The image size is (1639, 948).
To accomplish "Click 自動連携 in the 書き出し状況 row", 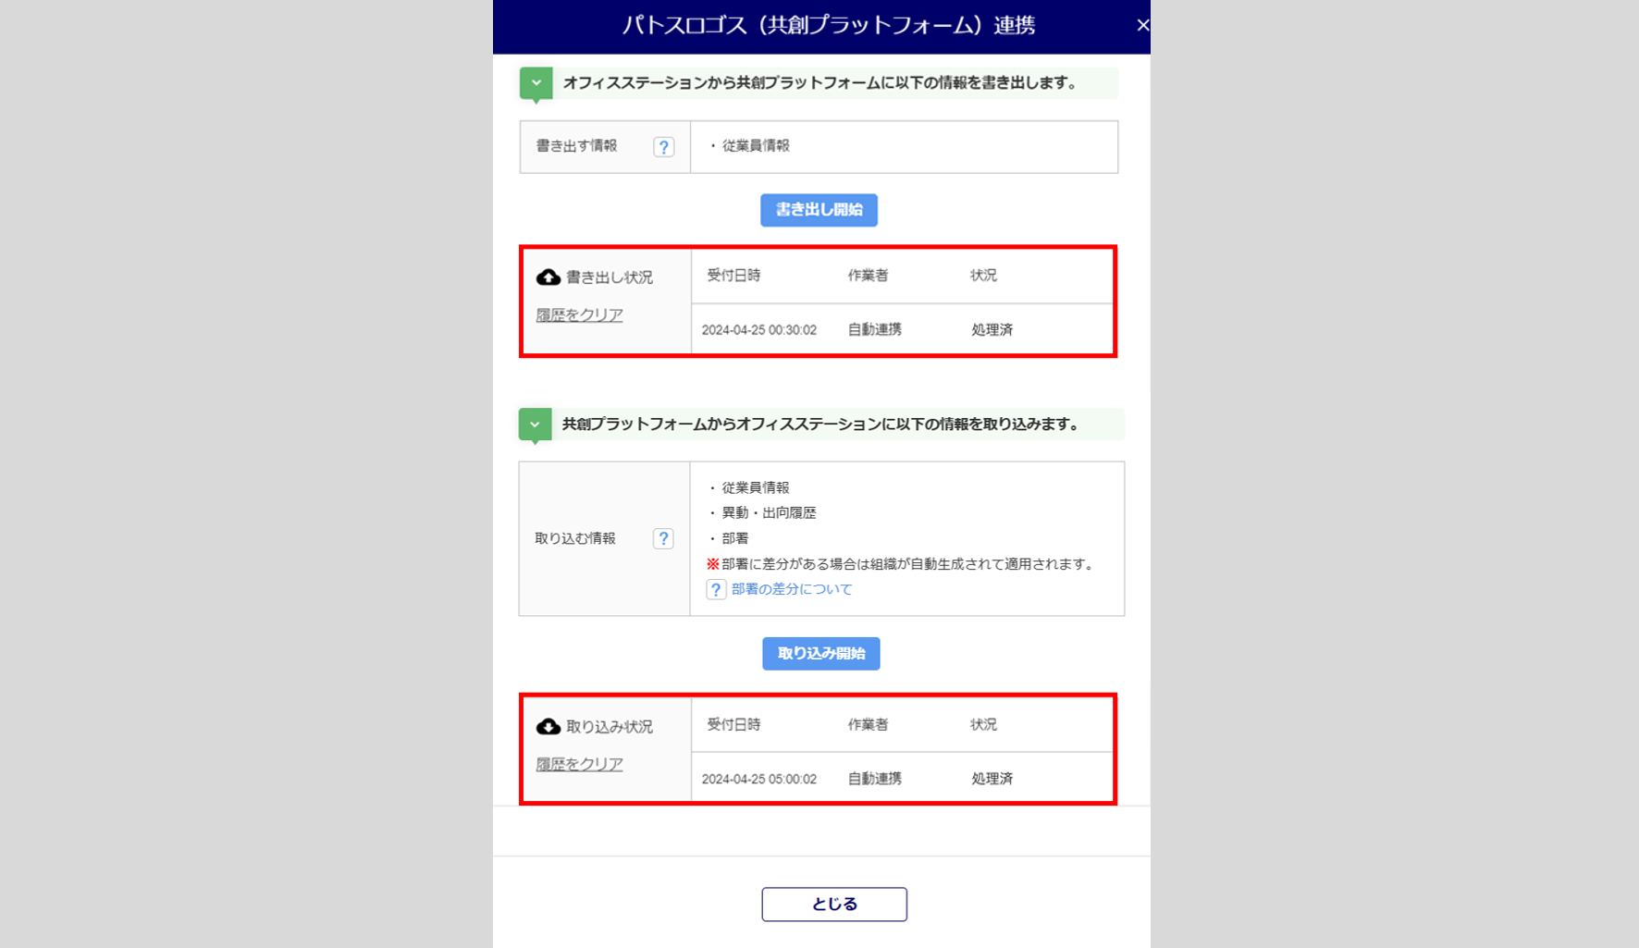I will point(875,330).
